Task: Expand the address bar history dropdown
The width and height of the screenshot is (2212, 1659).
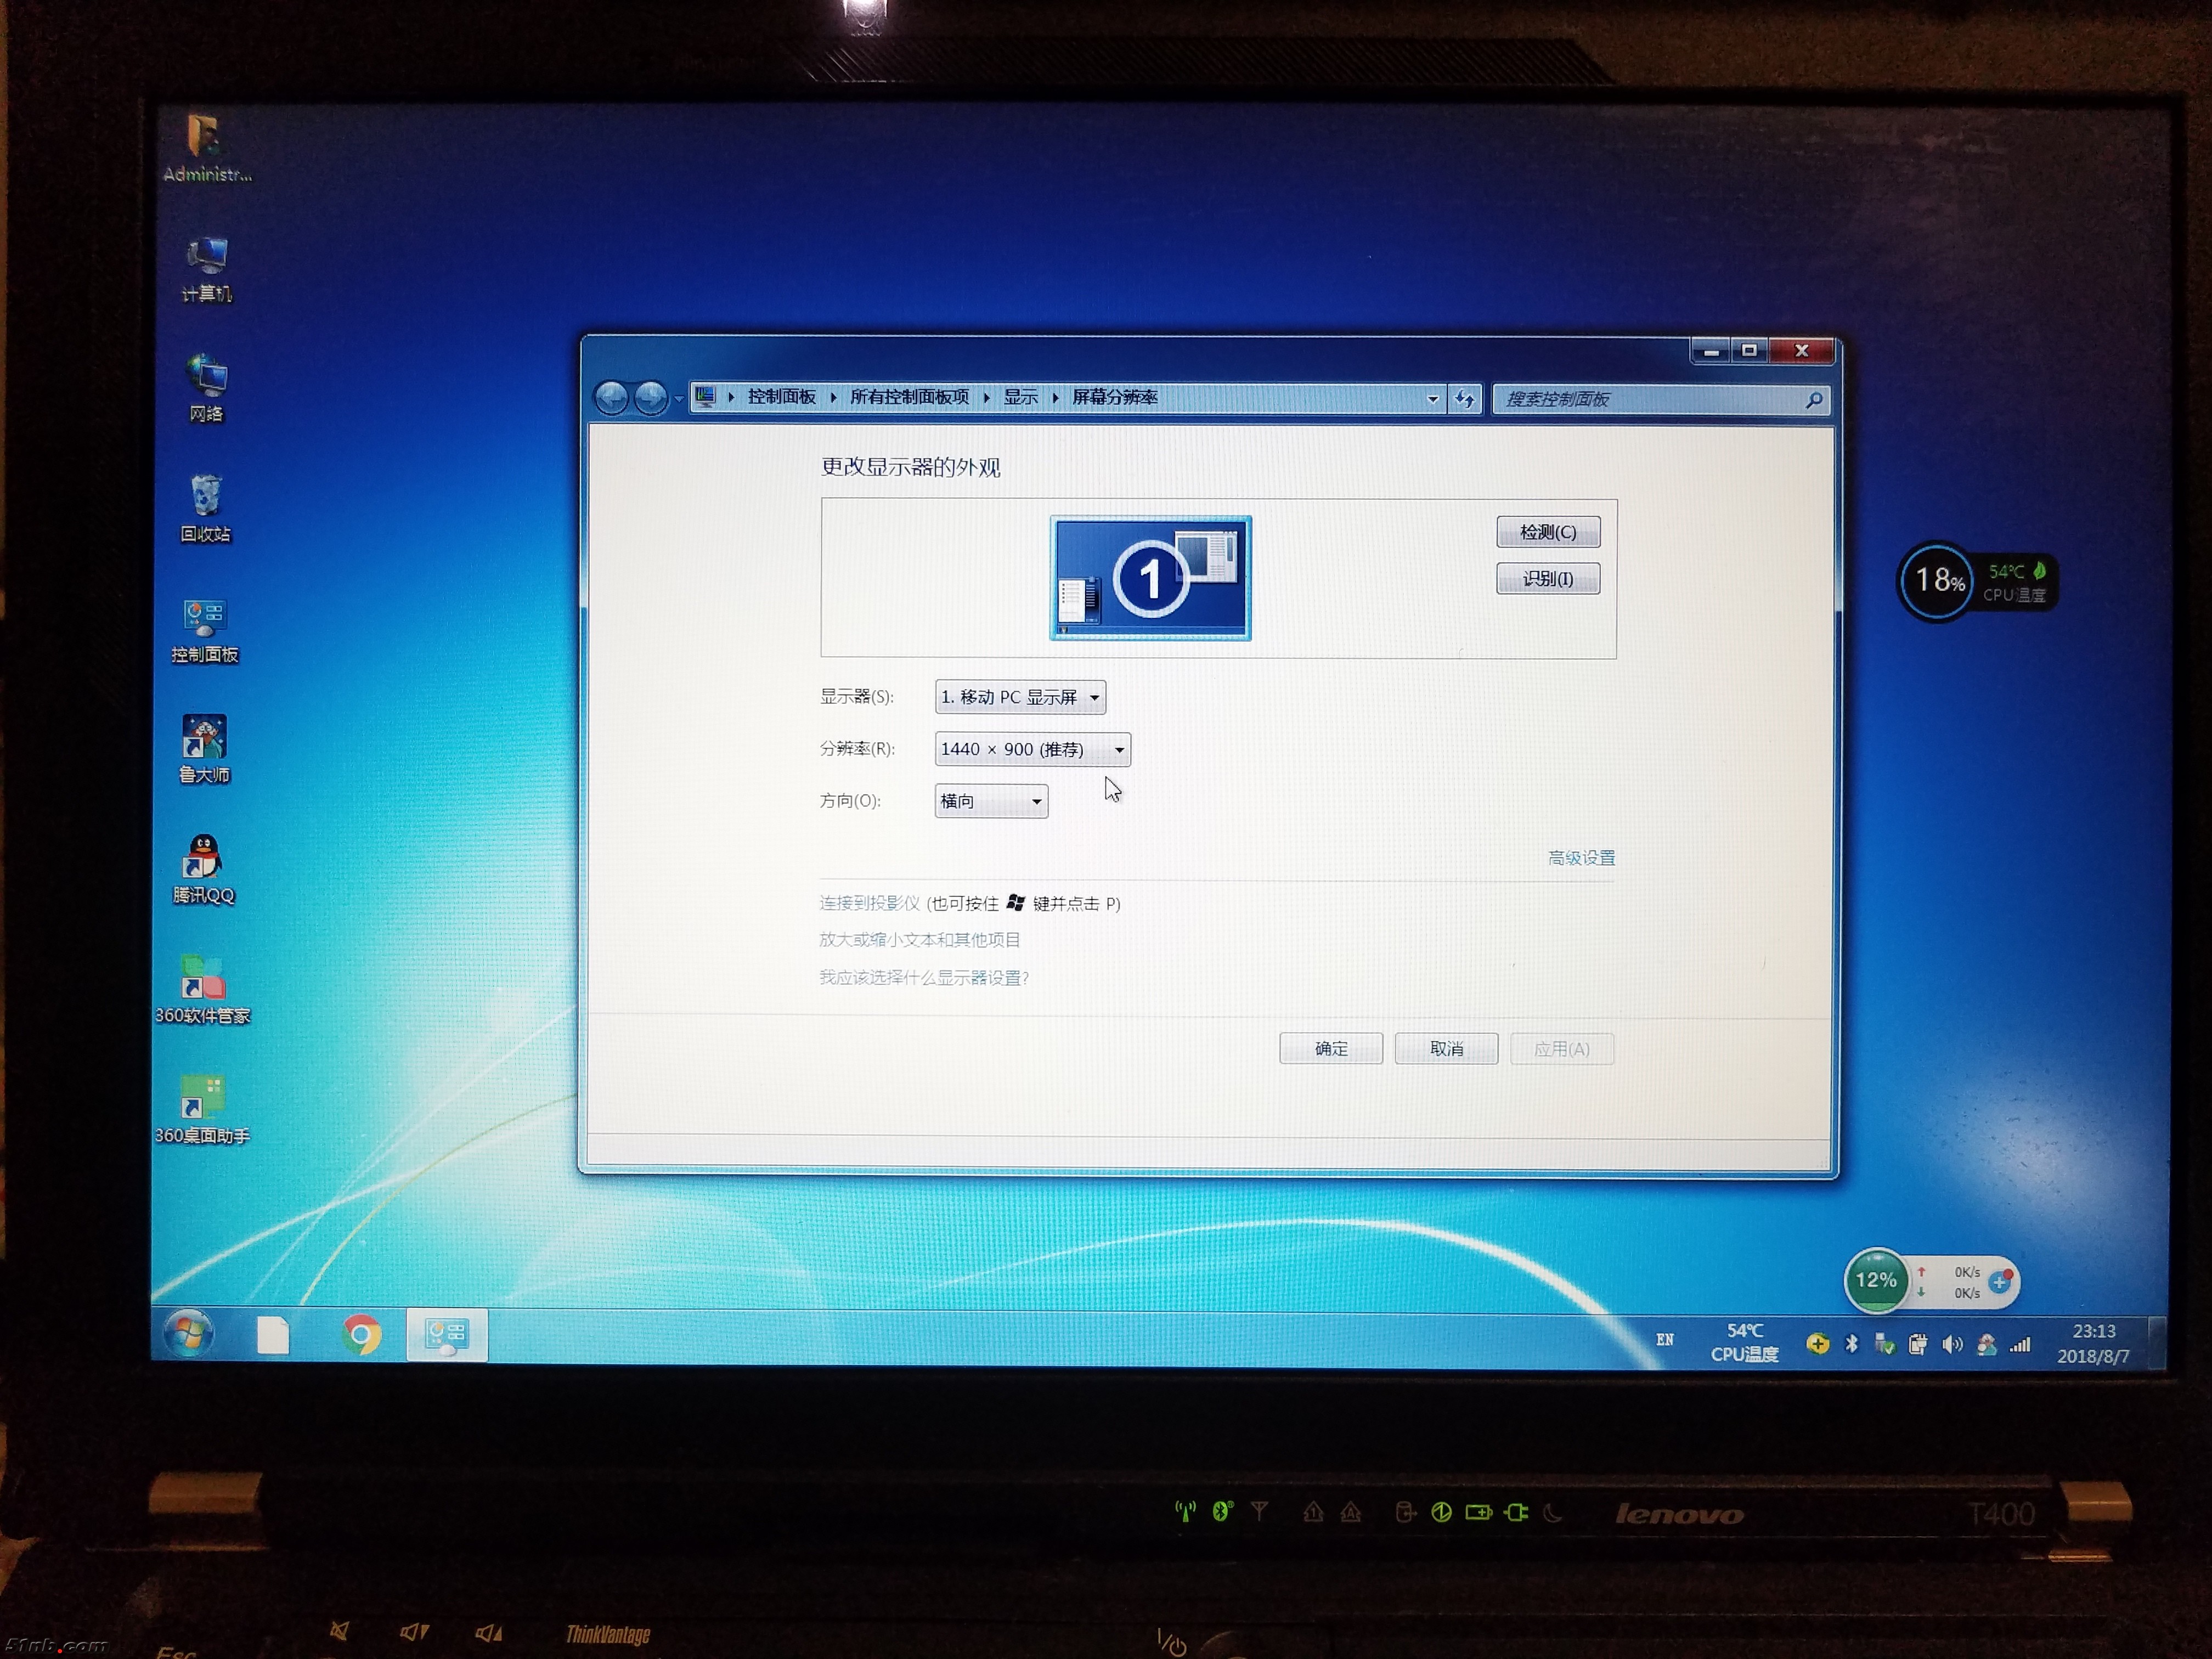Action: tap(1433, 399)
